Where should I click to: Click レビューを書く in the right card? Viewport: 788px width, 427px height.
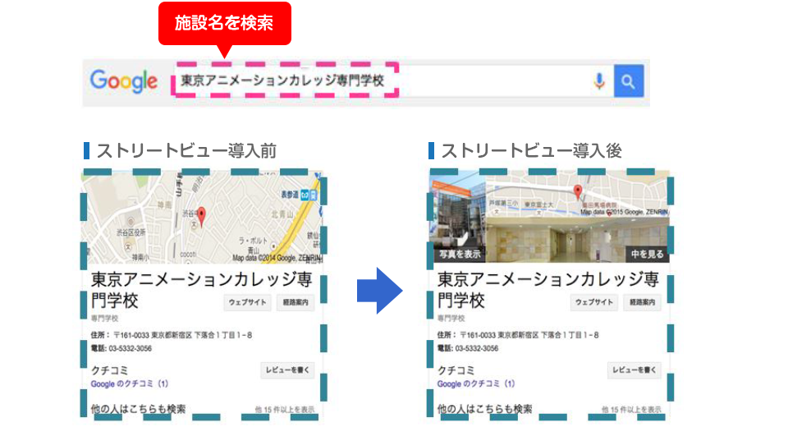[x=635, y=370]
